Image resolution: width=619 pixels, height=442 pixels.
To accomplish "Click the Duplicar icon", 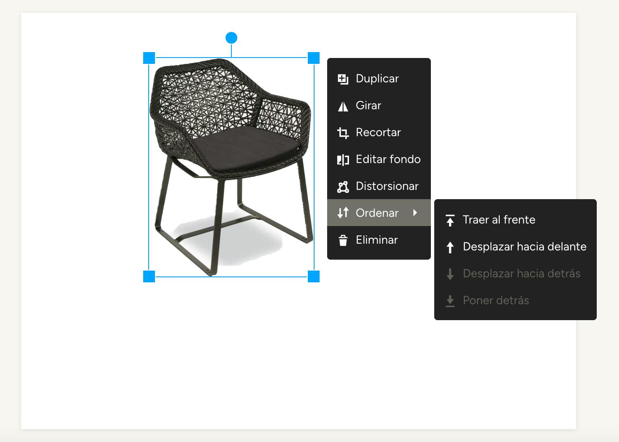I will (343, 79).
